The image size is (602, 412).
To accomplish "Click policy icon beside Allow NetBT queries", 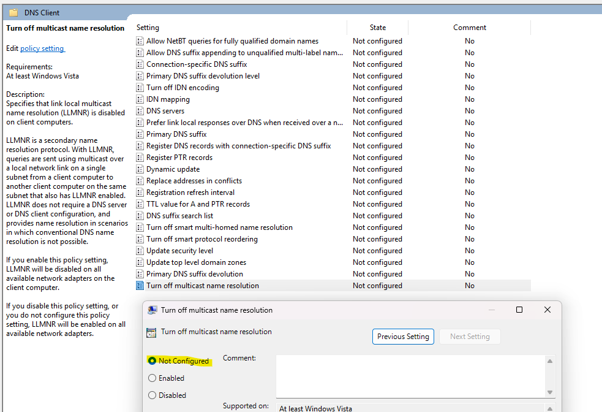I will point(140,40).
